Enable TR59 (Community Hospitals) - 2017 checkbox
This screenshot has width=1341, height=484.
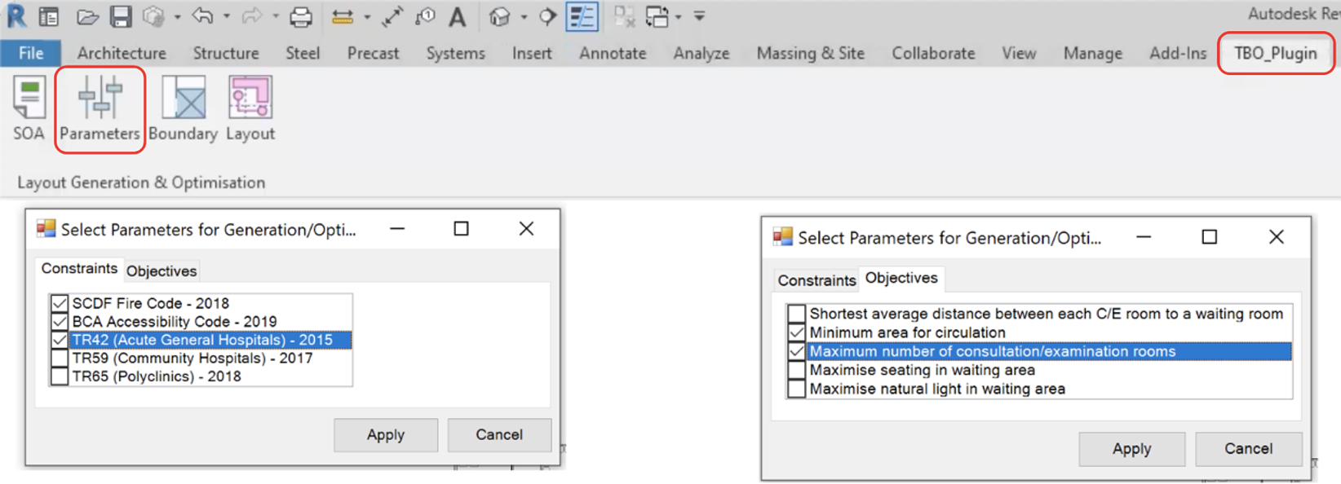tap(60, 359)
